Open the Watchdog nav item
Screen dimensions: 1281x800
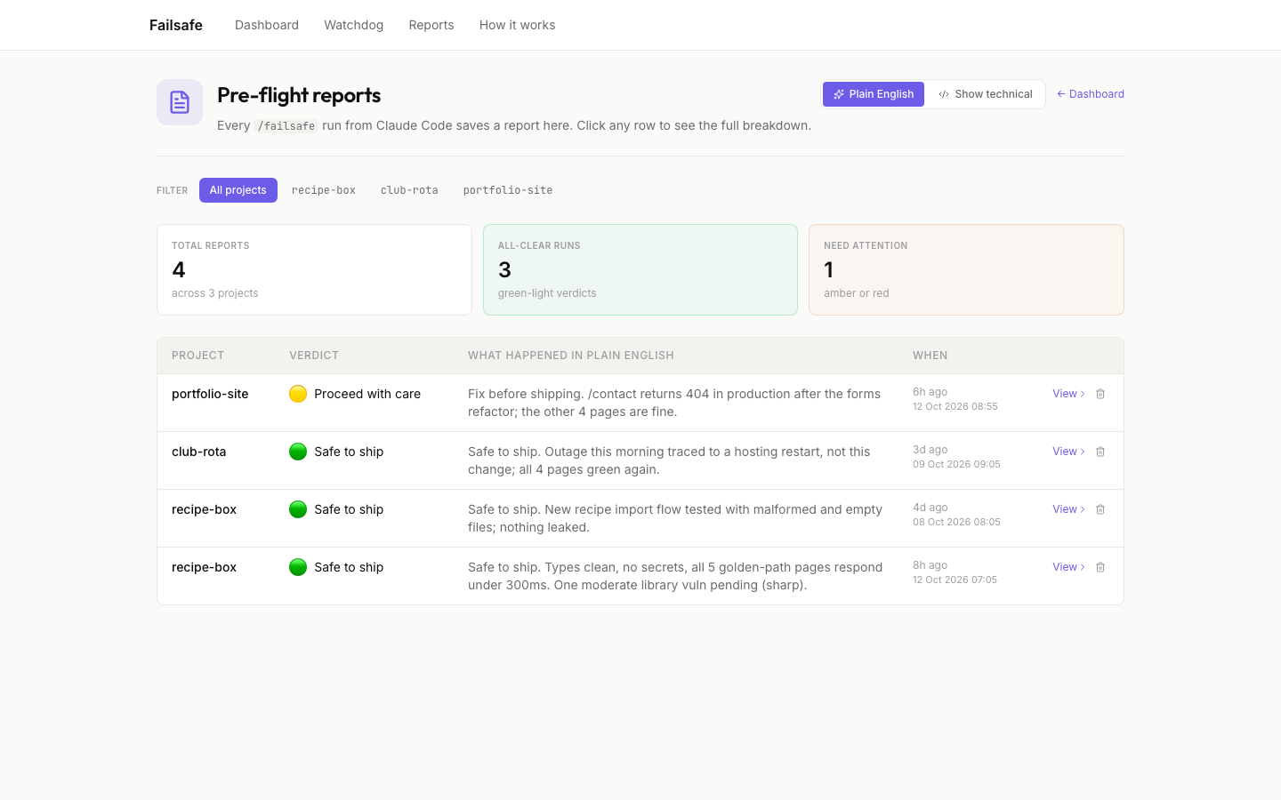(x=354, y=25)
